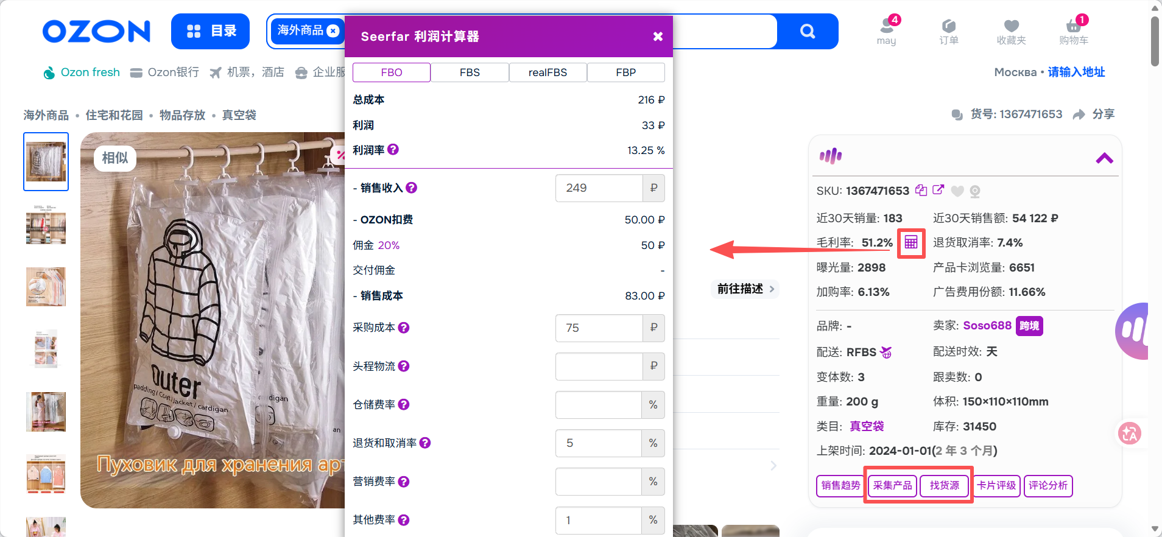This screenshot has width=1162, height=537.
Task: Copy the SKU number with the copy icon
Action: point(921,191)
